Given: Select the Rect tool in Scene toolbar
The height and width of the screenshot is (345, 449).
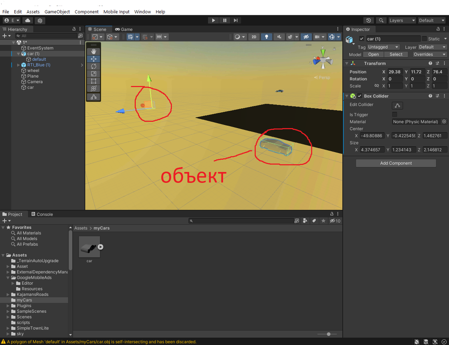Looking at the screenshot, I should tap(94, 81).
